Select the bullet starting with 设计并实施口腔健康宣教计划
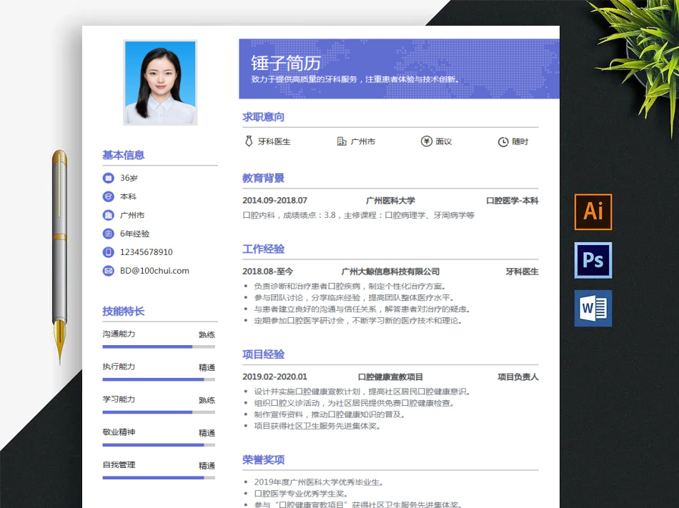This screenshot has height=508, width=679. [x=362, y=392]
